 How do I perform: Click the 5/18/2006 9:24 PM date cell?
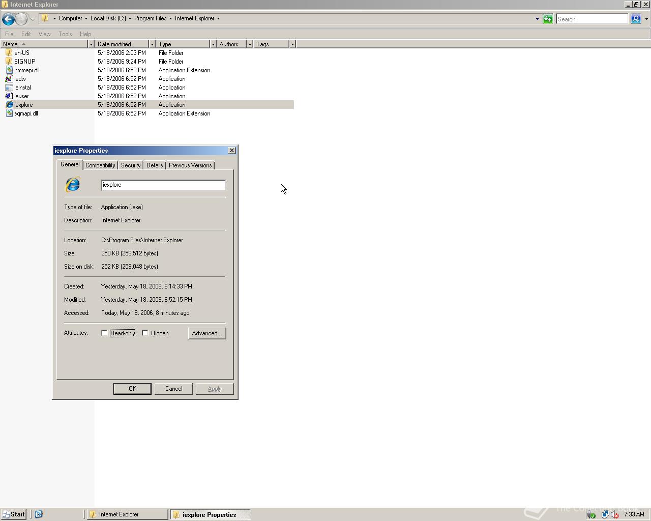click(x=122, y=62)
